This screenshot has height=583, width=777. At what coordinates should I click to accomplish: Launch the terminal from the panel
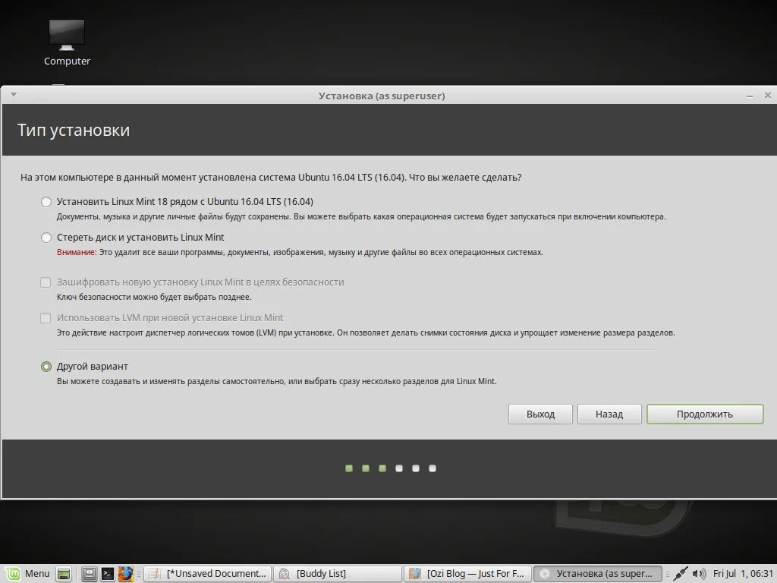tap(108, 574)
